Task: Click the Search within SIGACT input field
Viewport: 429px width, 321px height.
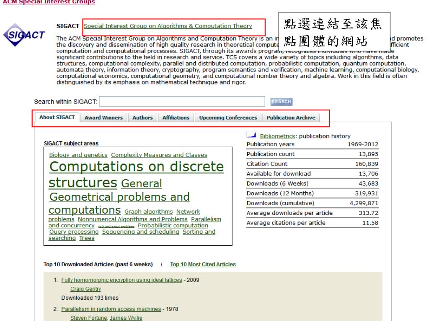Action: click(x=182, y=101)
